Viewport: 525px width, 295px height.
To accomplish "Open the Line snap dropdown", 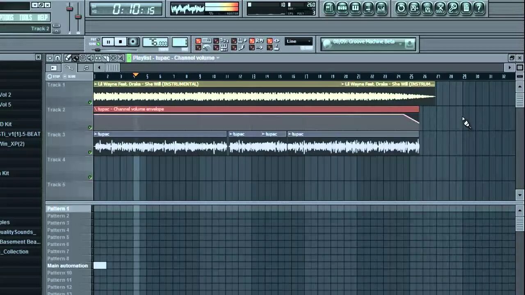I will point(299,41).
